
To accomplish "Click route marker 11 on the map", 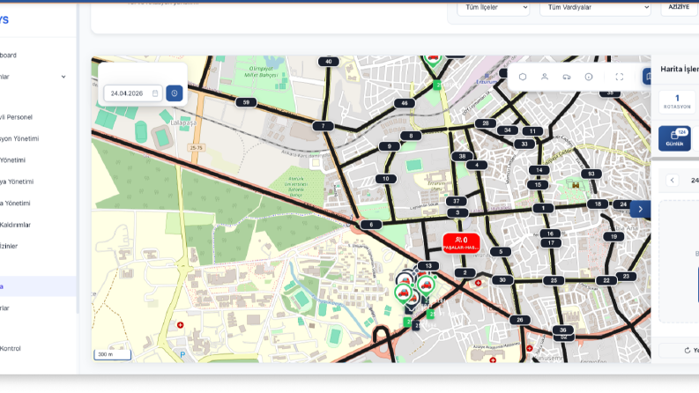I will 532,131.
